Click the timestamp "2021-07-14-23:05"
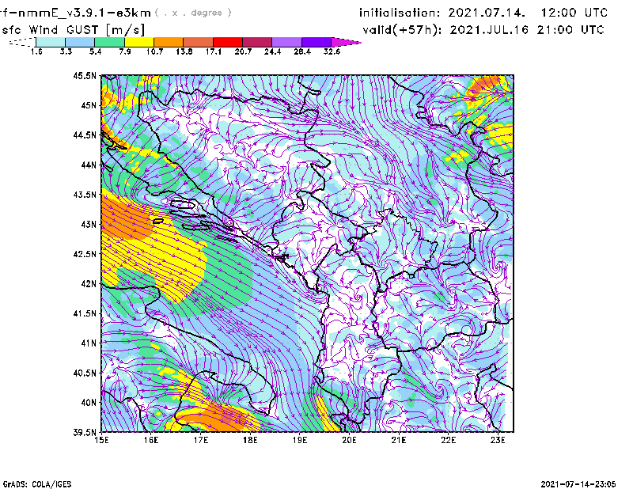The width and height of the screenshot is (633, 489). pos(578,484)
